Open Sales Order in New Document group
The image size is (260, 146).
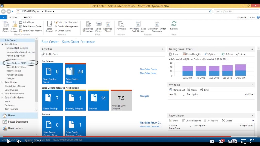(27, 22)
